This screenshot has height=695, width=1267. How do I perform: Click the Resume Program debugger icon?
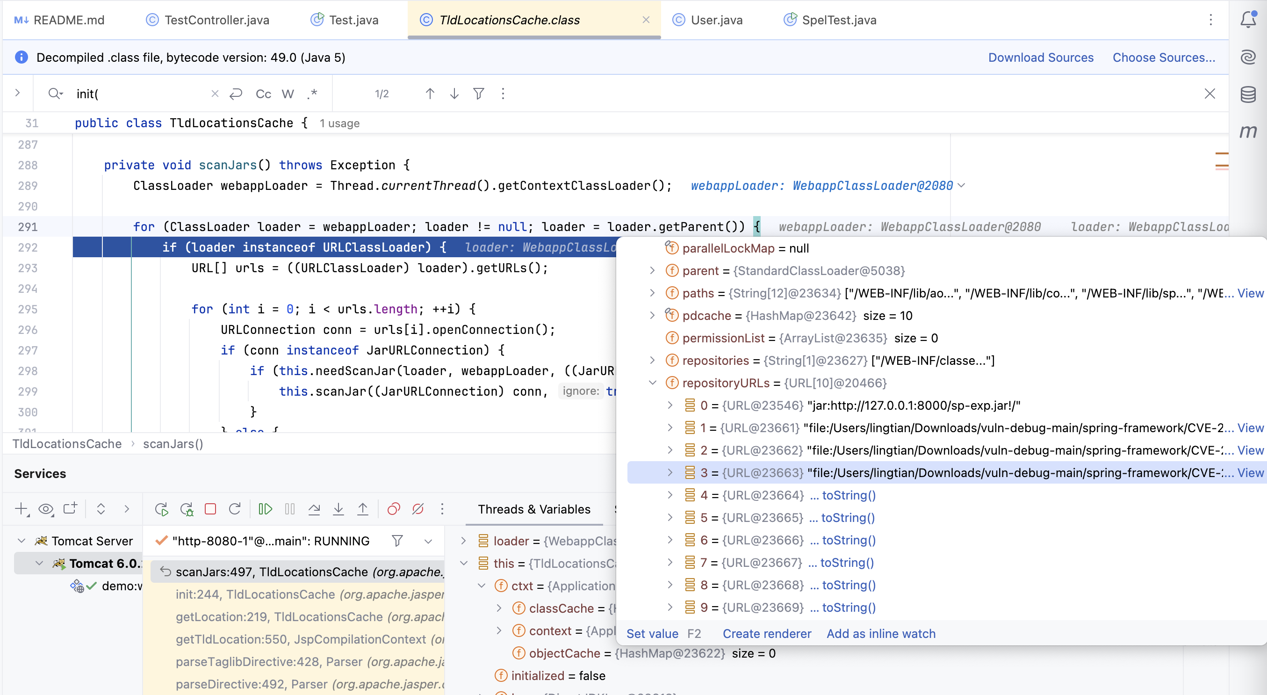point(265,509)
